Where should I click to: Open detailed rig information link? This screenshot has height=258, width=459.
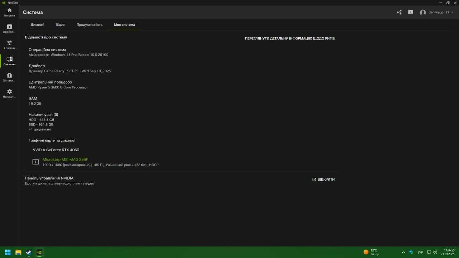(290, 38)
